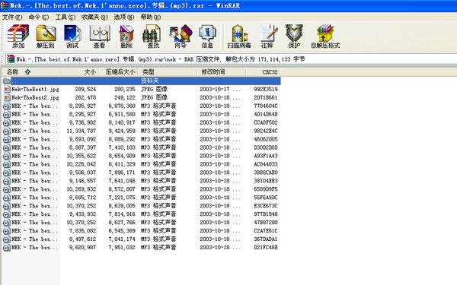Click the 查看 (View) toolbar icon
Screen dimensions: 457x285
(99, 36)
